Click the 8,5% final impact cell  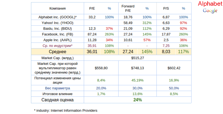point(174,94)
